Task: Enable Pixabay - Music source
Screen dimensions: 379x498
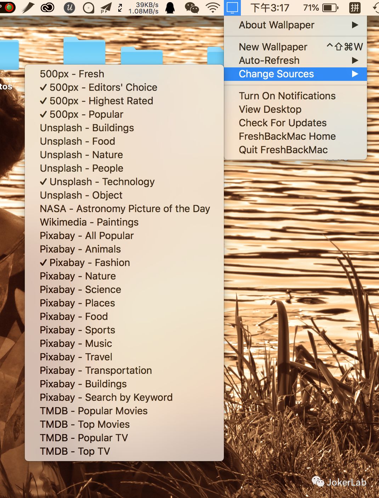Action: click(x=124, y=343)
